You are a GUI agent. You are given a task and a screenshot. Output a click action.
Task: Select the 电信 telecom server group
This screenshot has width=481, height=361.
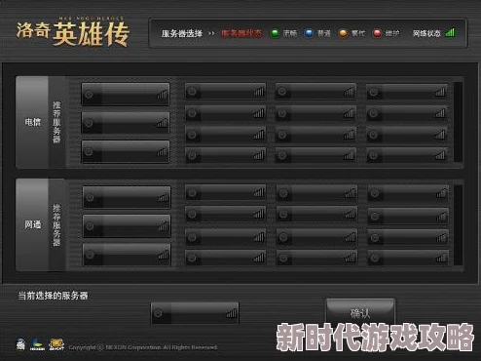[x=32, y=122]
